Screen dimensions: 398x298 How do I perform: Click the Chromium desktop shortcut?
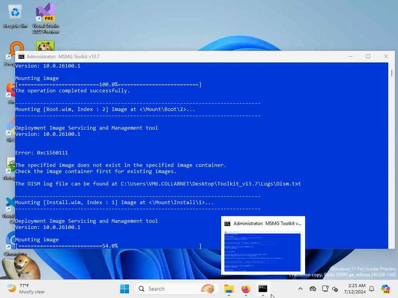click(10, 243)
